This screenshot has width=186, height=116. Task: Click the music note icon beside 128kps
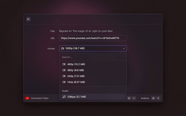tap(64, 97)
